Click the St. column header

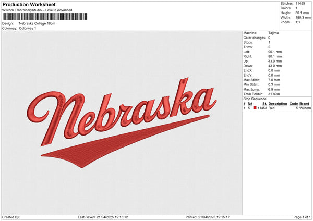pos(265,104)
